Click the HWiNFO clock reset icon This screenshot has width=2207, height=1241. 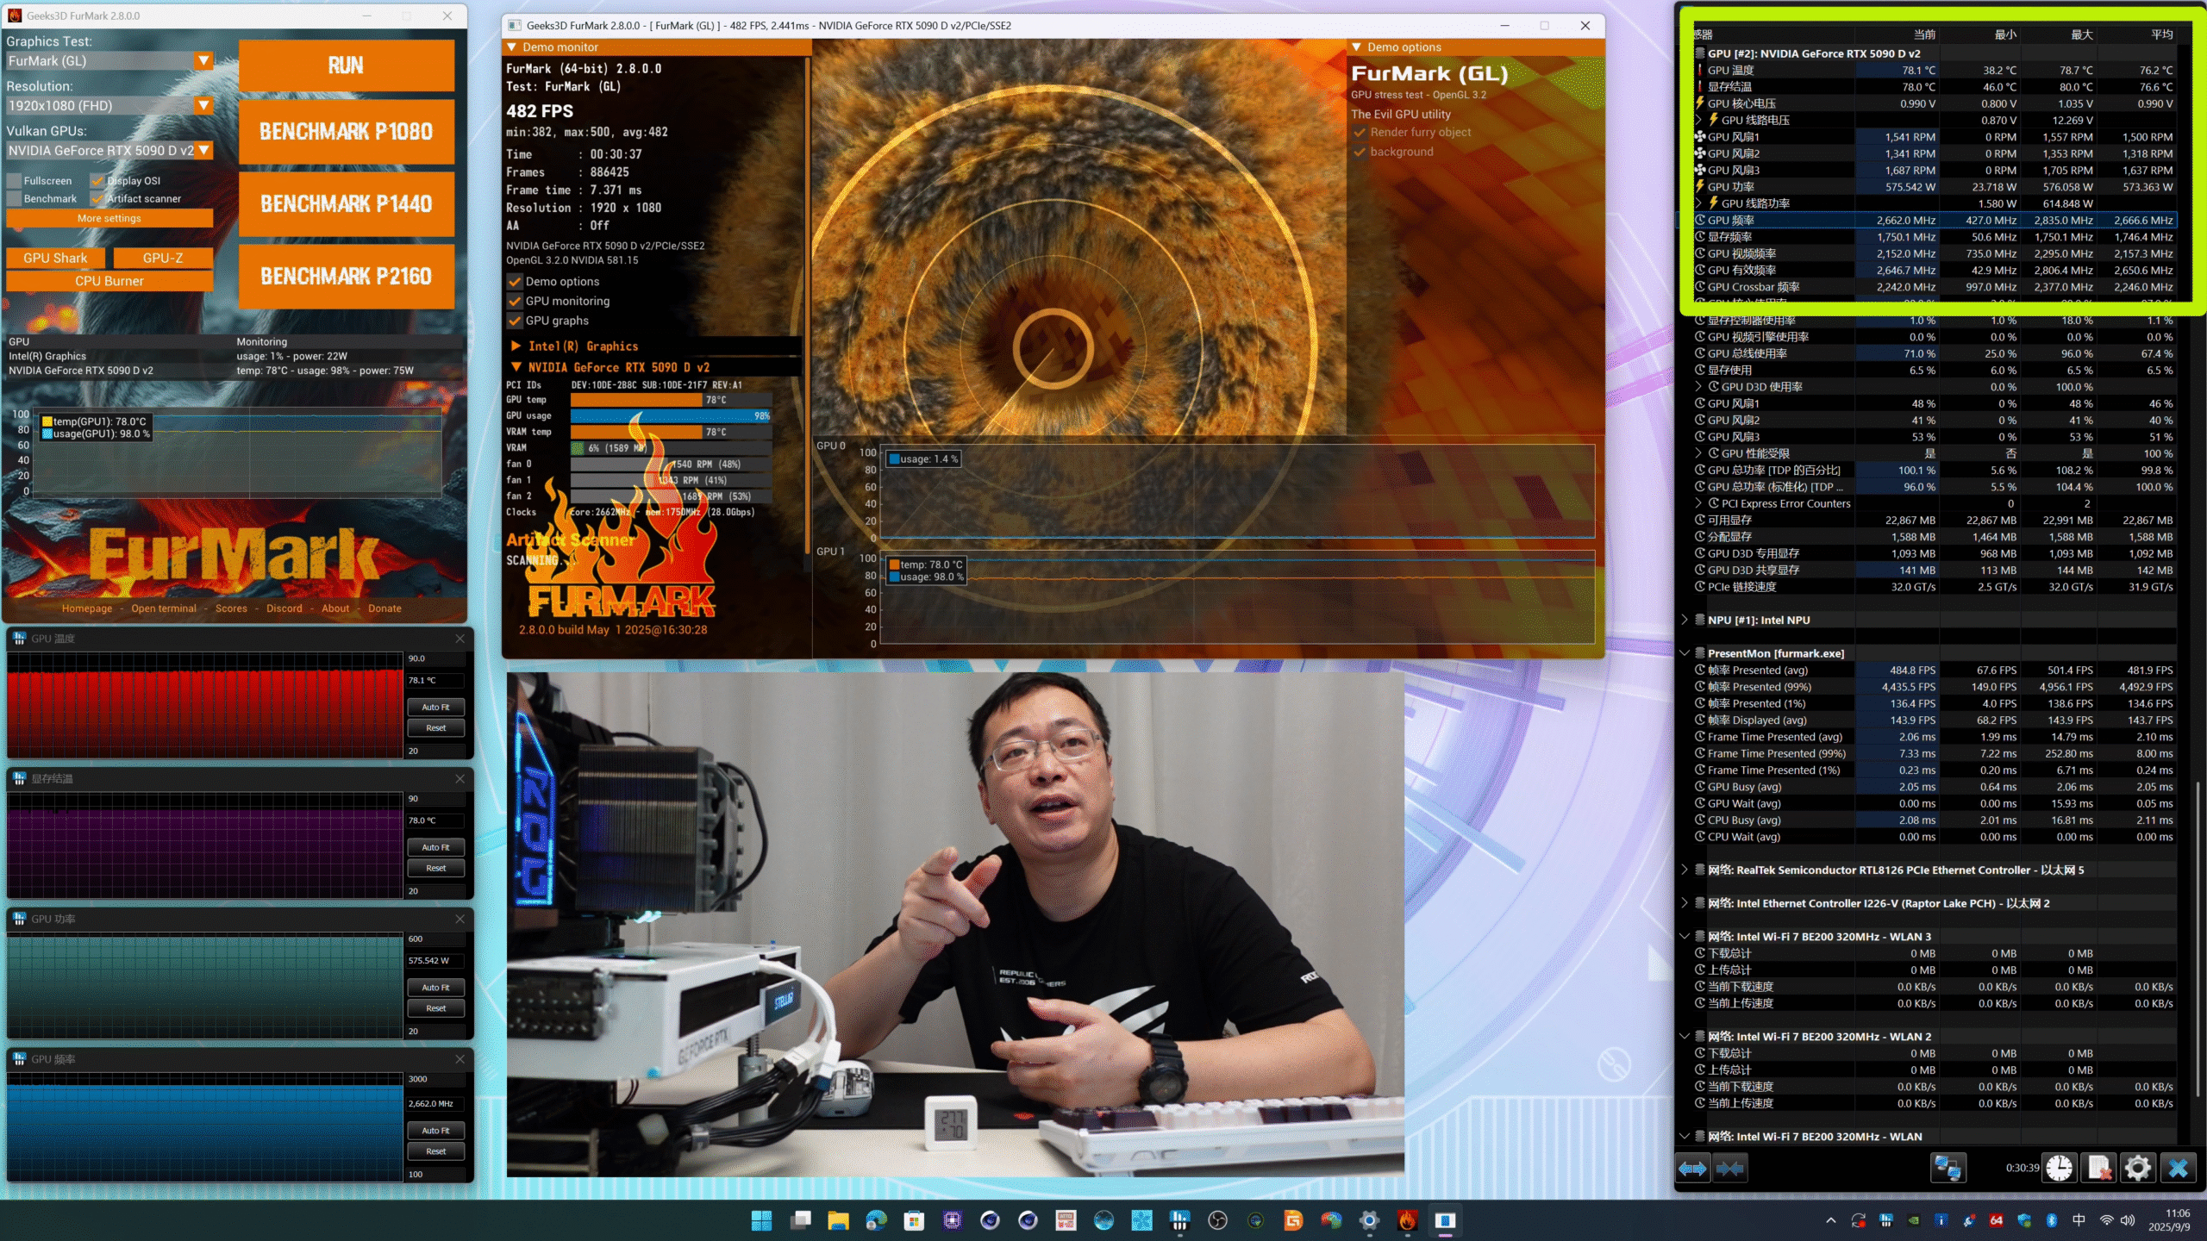(2060, 1169)
